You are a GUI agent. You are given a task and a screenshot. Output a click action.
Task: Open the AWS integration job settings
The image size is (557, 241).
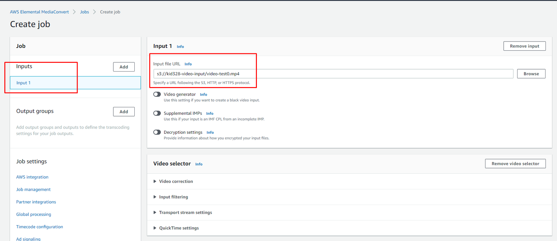32,177
